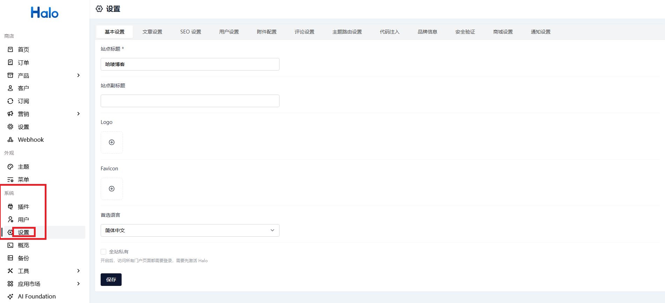
Task: Click the gear icon under 商店 section
Action: pyautogui.click(x=10, y=127)
